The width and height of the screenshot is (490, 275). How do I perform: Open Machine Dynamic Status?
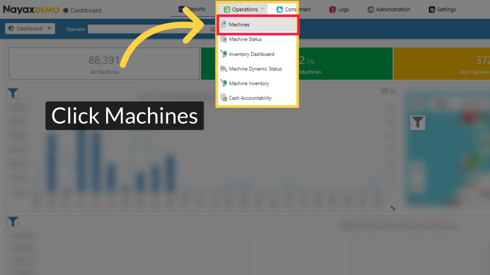click(x=255, y=69)
